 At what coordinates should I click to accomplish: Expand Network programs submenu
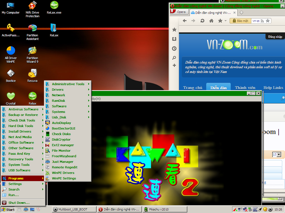[68, 95]
